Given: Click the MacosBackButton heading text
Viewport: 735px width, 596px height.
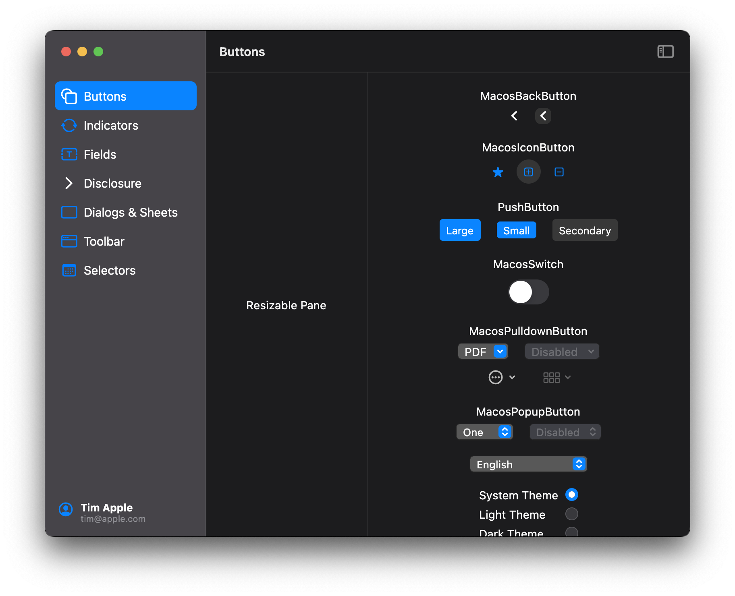Looking at the screenshot, I should pyautogui.click(x=528, y=96).
